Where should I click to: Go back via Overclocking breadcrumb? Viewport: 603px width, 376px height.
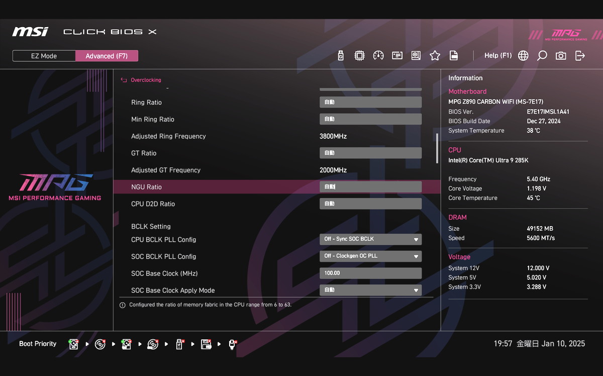click(146, 80)
